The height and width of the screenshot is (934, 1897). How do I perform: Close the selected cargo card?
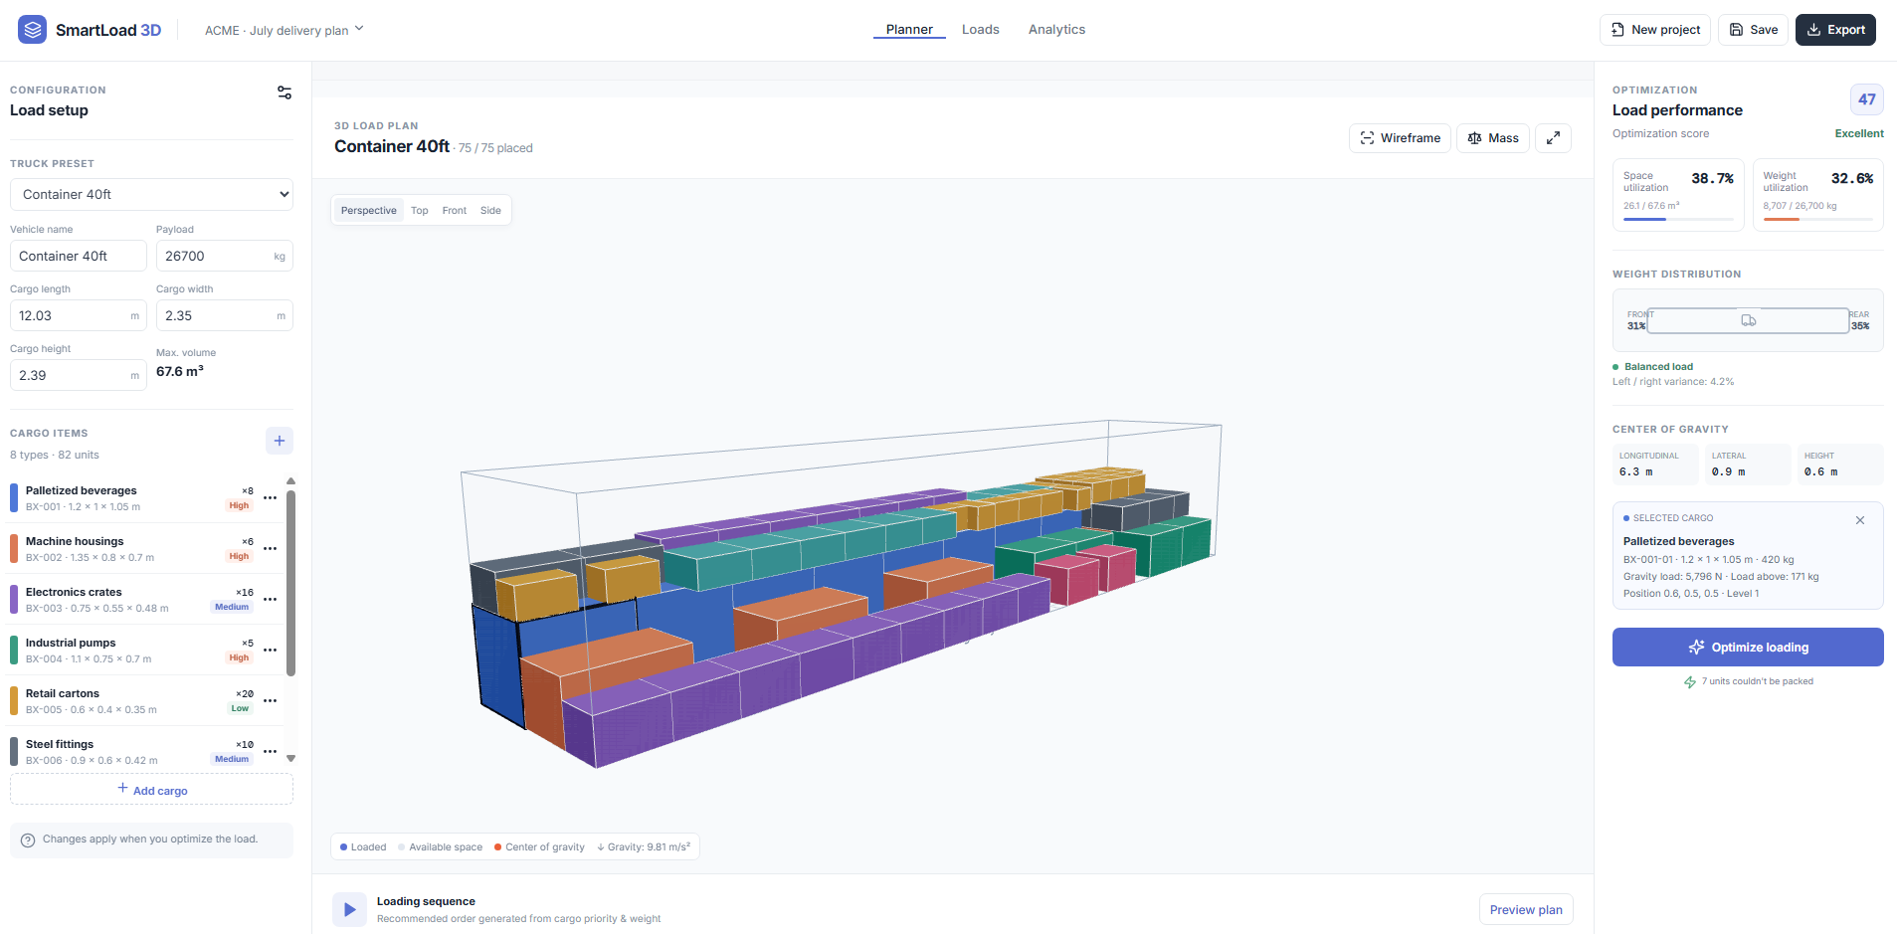point(1860,520)
